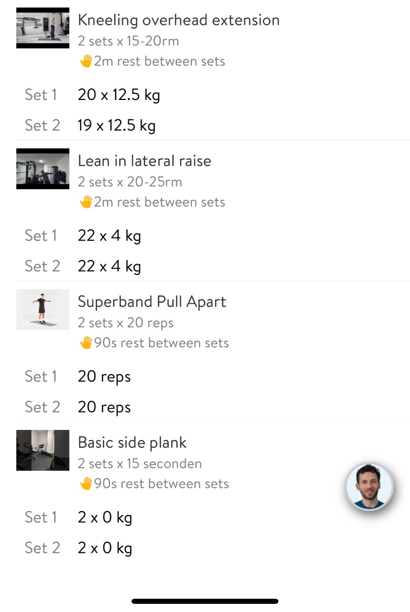Viewport: 410px width, 612px height.
Task: Open Lean in lateral raise video thumbnail
Action: [43, 169]
